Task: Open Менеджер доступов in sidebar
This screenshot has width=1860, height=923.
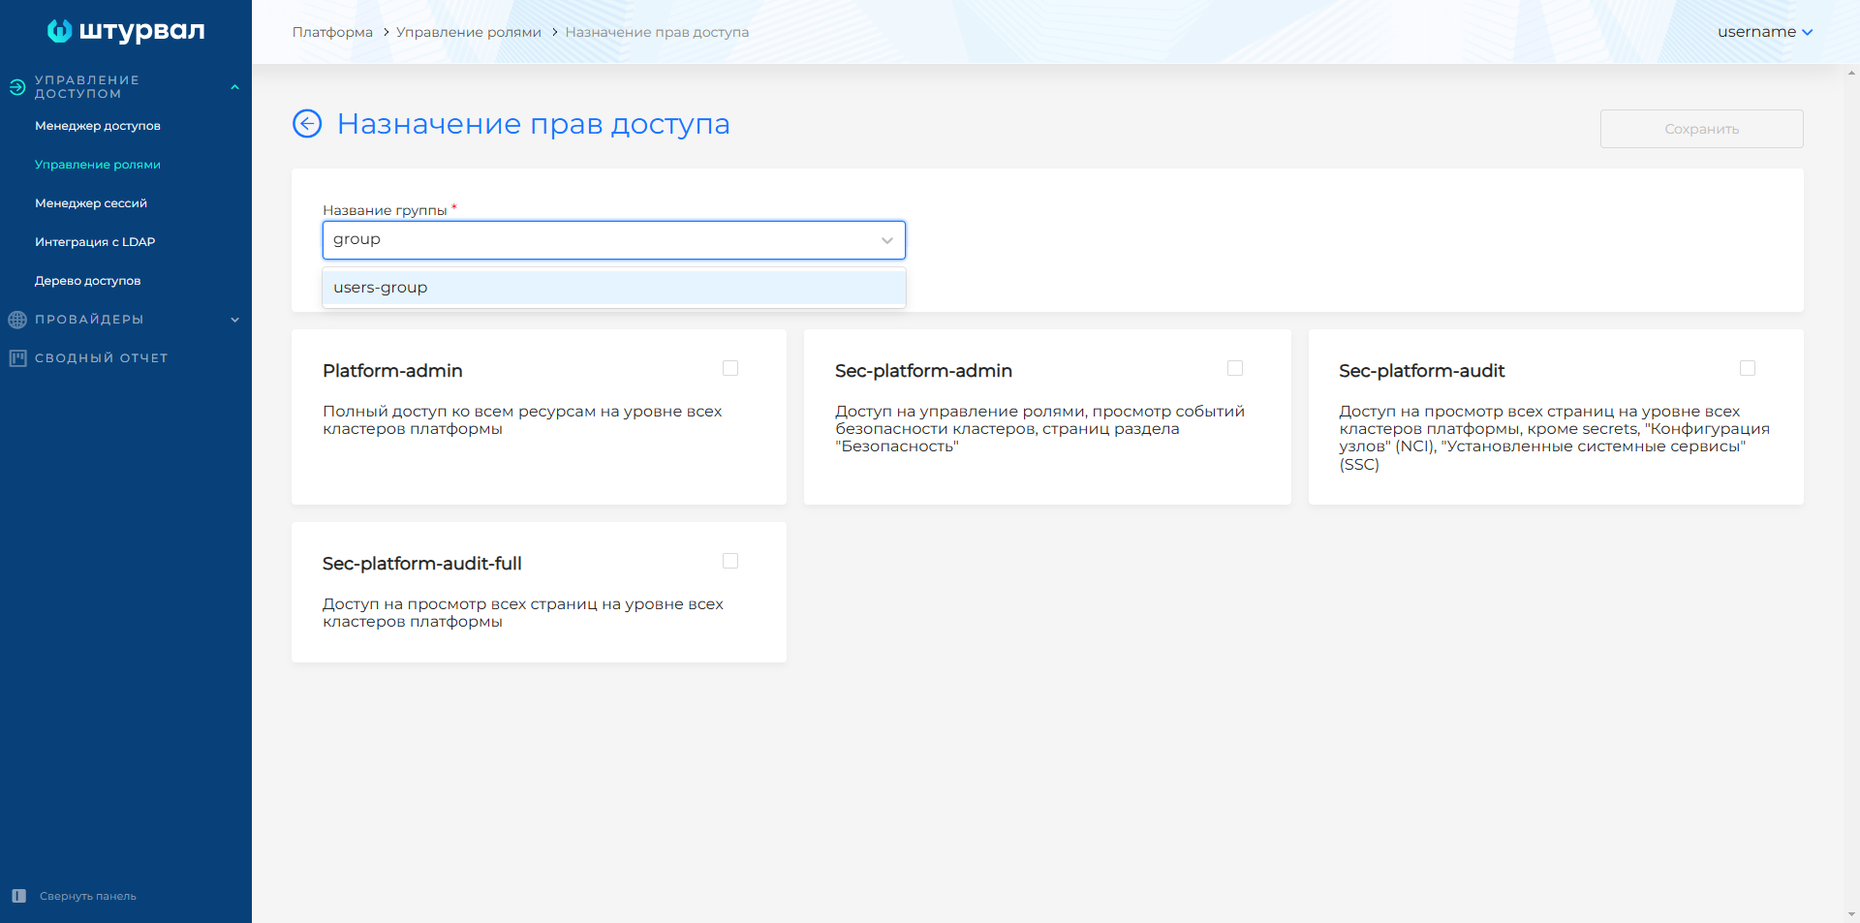Action: [x=98, y=126]
